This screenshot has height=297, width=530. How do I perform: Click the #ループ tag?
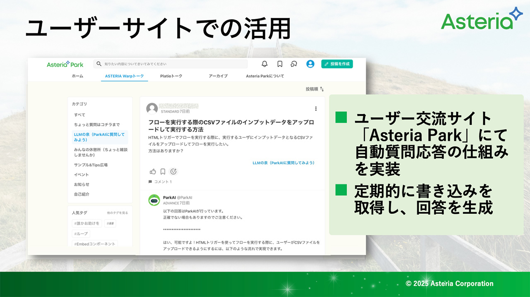point(81,234)
